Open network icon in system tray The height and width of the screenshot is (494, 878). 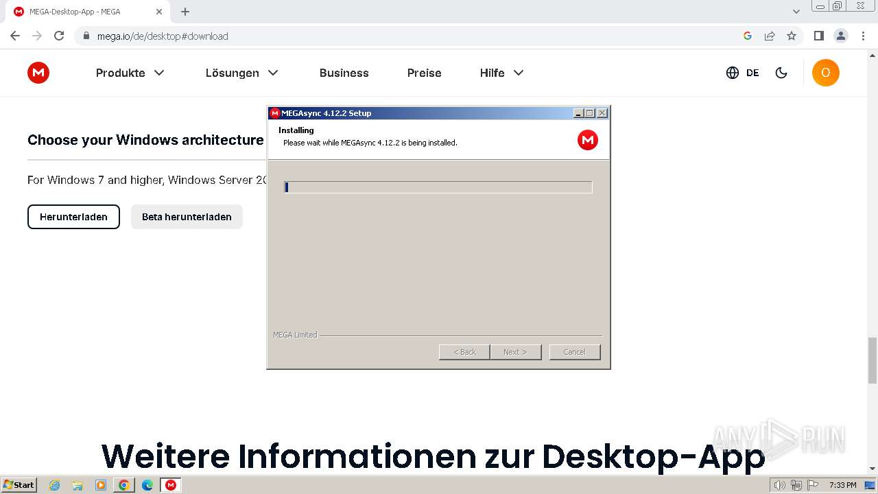click(797, 485)
